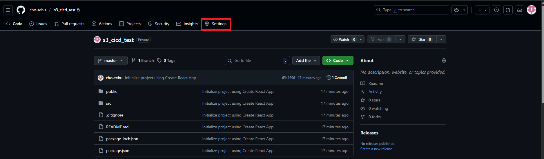The height and width of the screenshot is (159, 544).
Task: Star this repository
Action: tap(422, 39)
